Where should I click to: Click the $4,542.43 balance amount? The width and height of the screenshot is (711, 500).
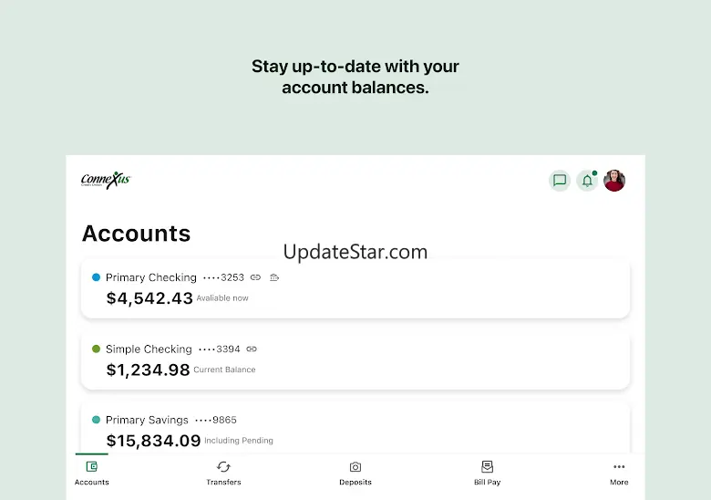click(x=149, y=298)
